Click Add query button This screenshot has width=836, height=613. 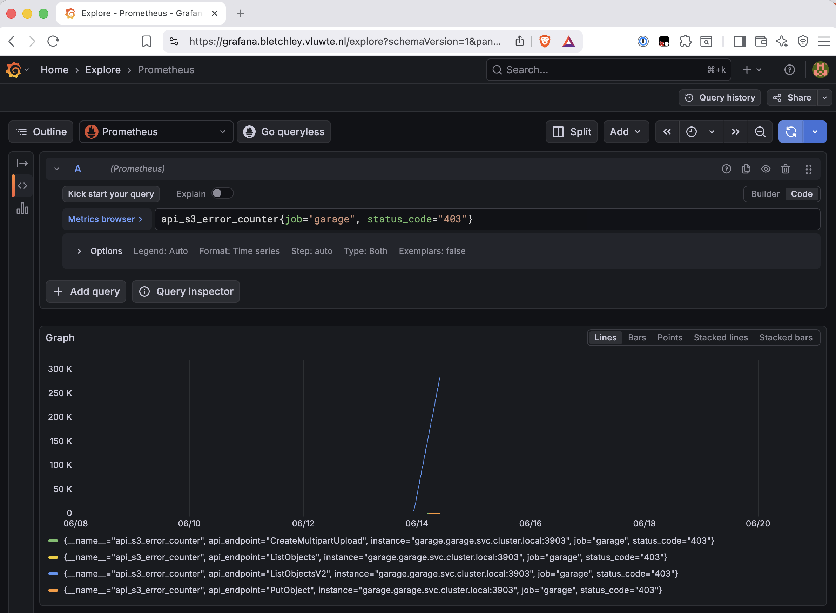coord(86,292)
